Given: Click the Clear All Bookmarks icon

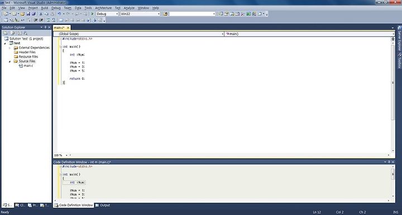Looking at the screenshot, I should (x=100, y=20).
